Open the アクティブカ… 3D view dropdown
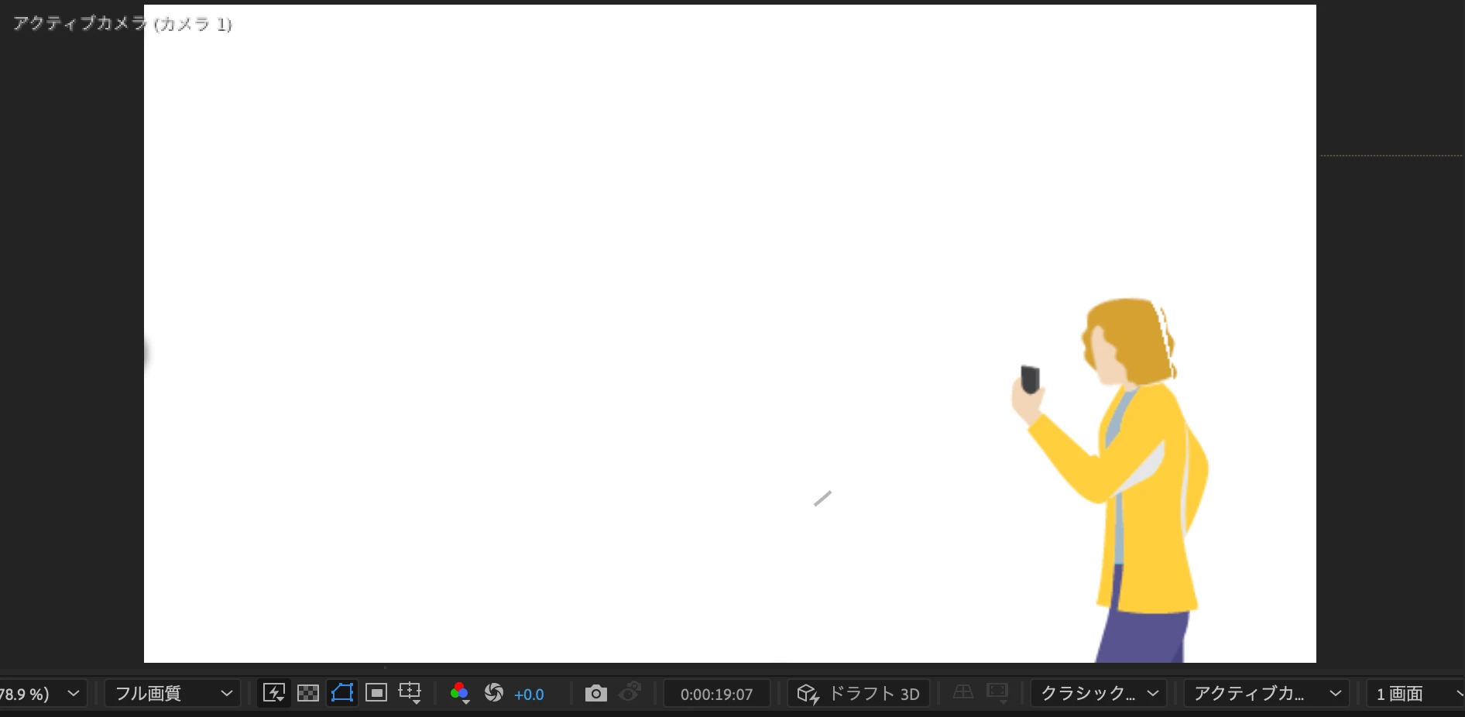Viewport: 1465px width, 717px height. click(x=1267, y=694)
